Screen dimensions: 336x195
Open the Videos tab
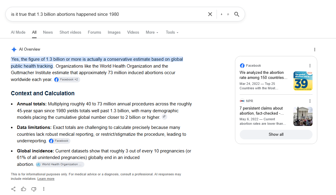pyautogui.click(x=133, y=32)
